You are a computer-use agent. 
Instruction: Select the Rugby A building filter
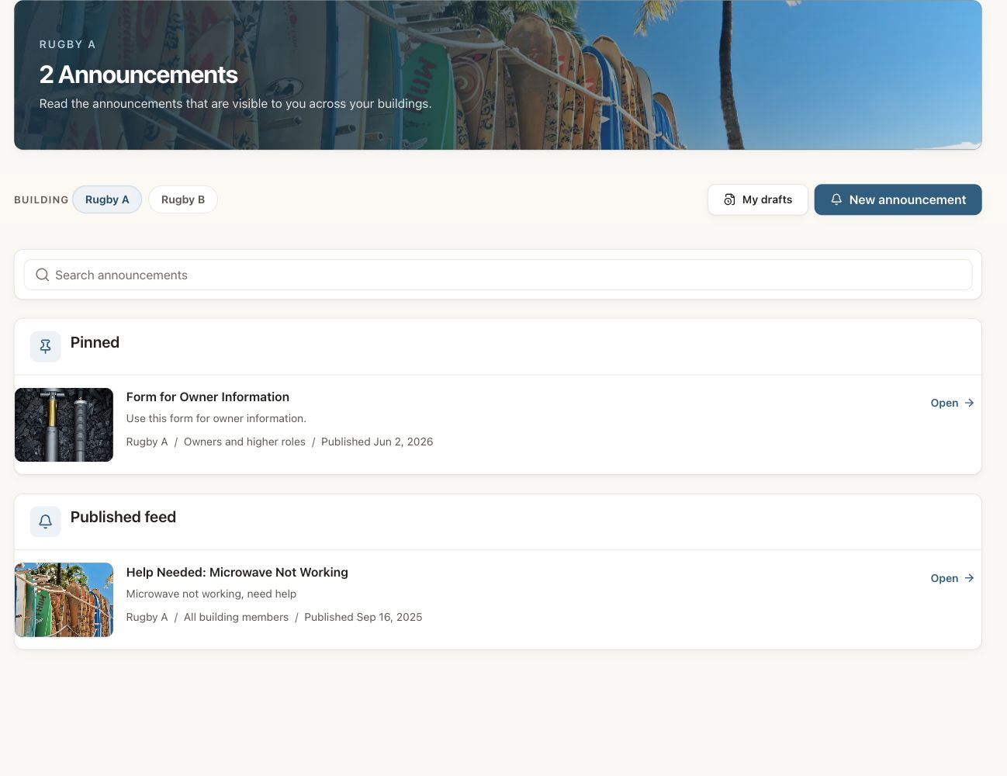(x=107, y=199)
